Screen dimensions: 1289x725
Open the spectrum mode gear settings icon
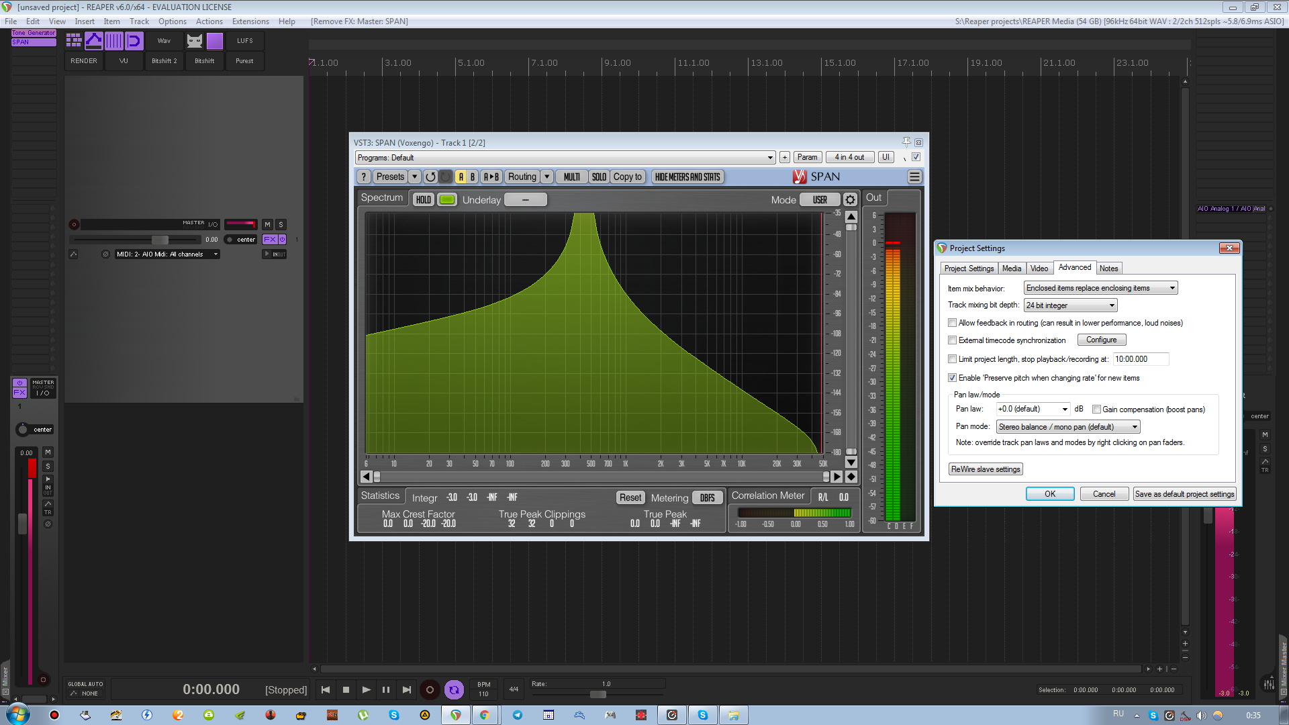[x=850, y=199]
